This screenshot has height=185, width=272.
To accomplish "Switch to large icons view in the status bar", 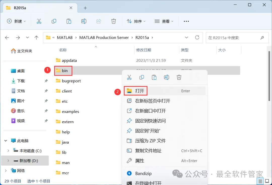I will click(267, 181).
